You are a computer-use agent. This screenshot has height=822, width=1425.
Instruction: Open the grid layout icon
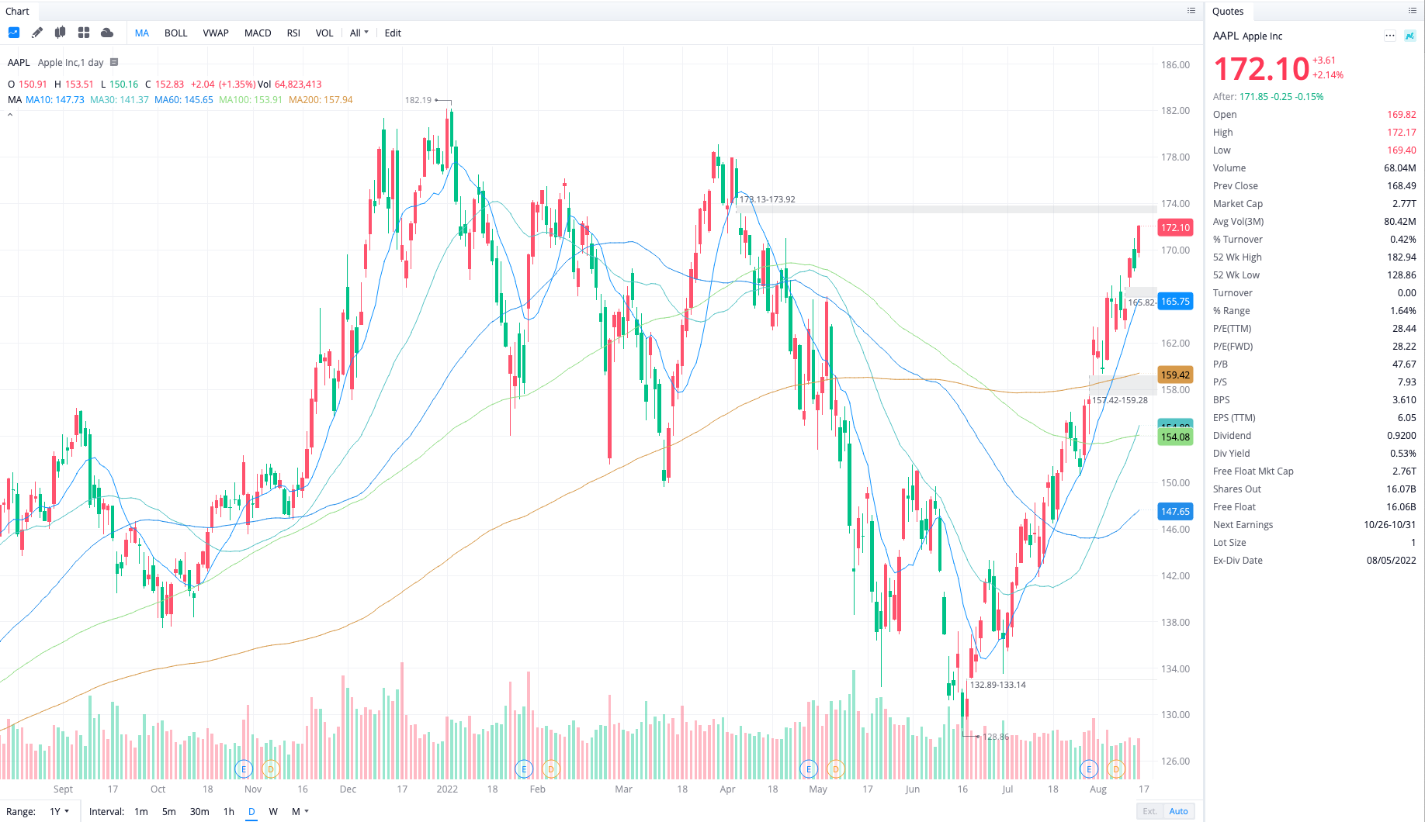tap(83, 33)
